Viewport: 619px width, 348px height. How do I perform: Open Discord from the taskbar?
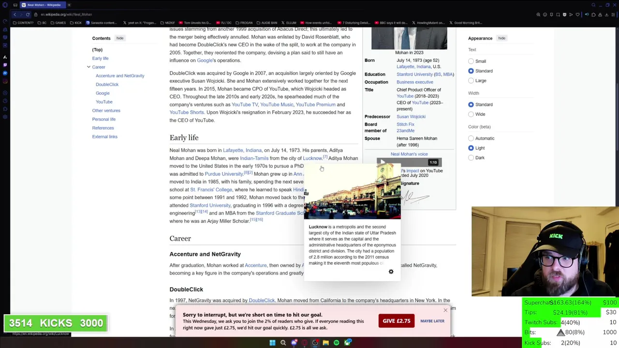294,343
